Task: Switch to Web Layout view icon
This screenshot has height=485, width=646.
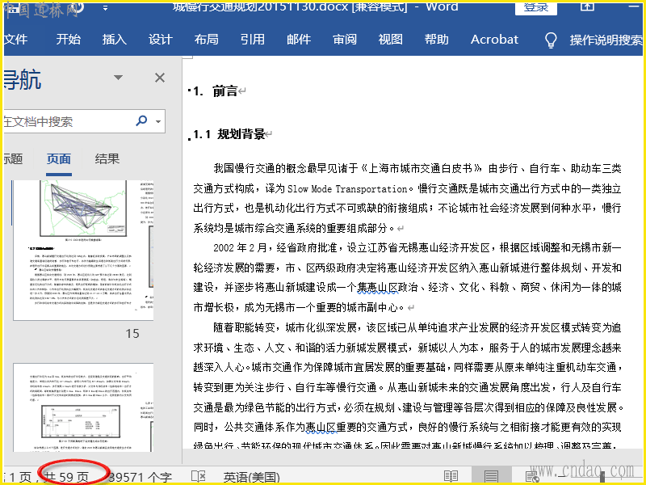Action: 532,476
